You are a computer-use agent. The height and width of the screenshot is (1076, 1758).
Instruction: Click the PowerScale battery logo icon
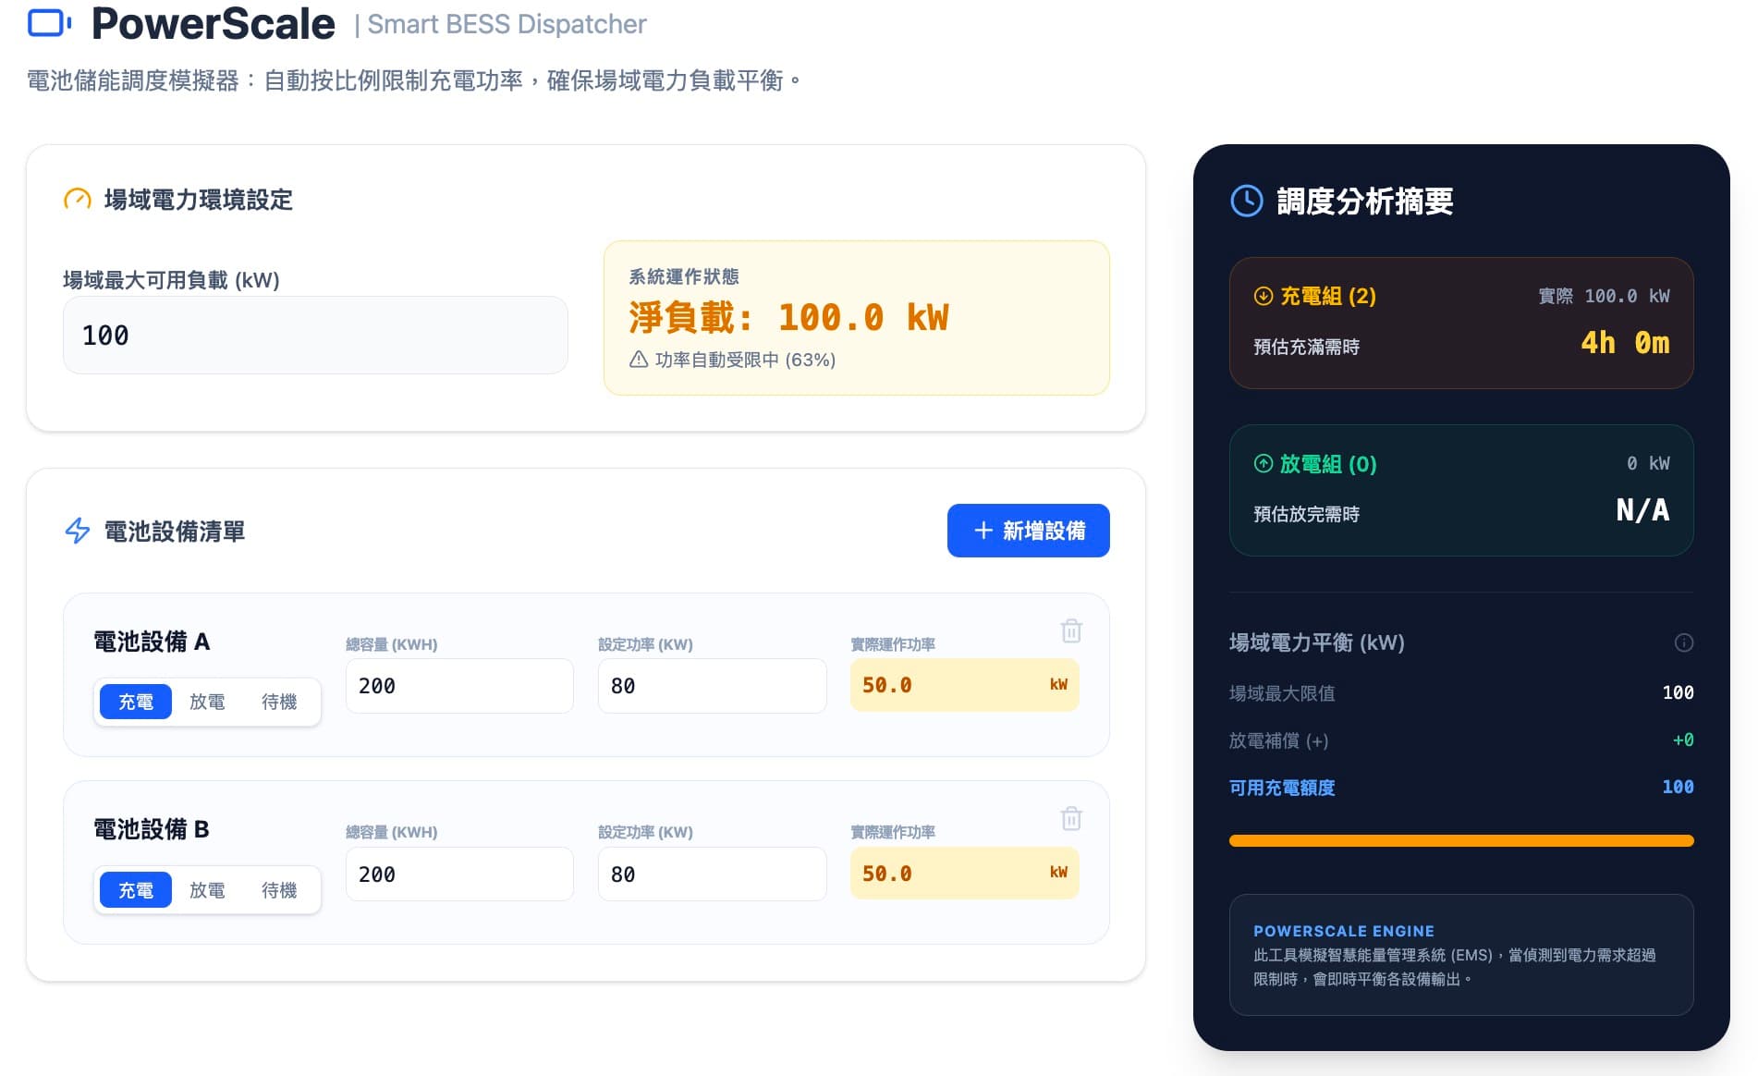(49, 23)
